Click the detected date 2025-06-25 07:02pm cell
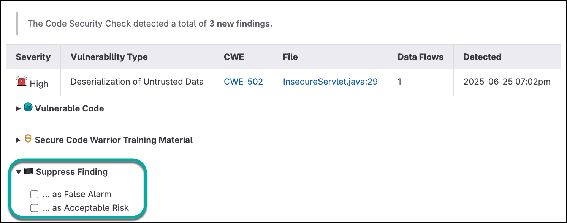 [x=507, y=82]
